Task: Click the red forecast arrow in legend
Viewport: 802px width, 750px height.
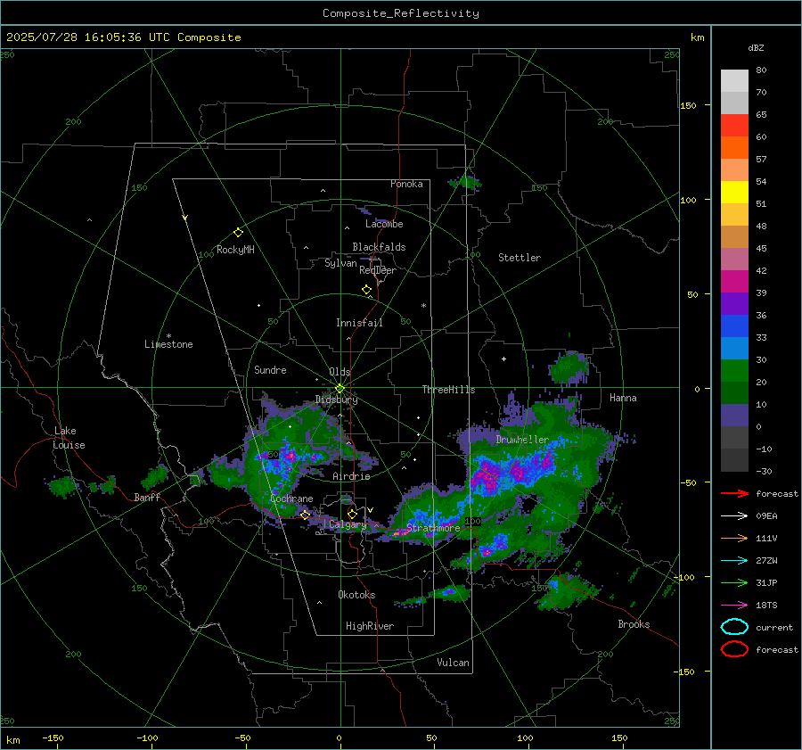Action: pos(734,493)
